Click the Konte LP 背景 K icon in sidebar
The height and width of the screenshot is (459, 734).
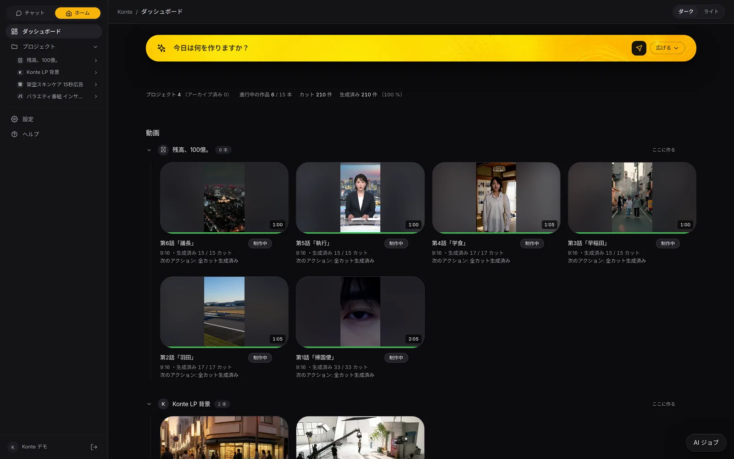(x=20, y=73)
